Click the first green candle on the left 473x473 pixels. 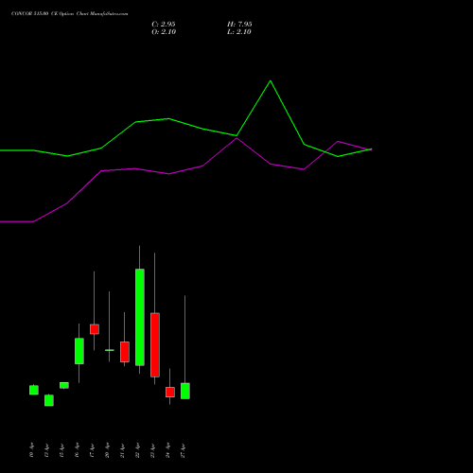click(x=34, y=390)
